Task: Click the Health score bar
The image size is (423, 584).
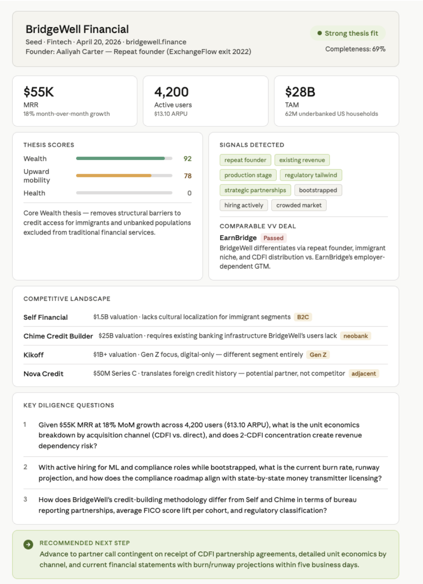Action: 124,193
